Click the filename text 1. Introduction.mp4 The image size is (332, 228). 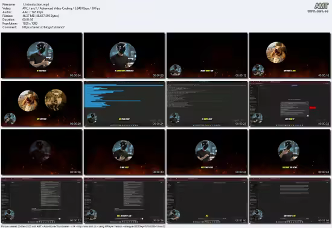click(36, 4)
